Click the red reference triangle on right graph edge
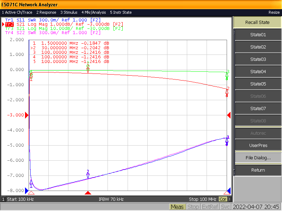The height and width of the screenshot is (211, 282). point(229,115)
